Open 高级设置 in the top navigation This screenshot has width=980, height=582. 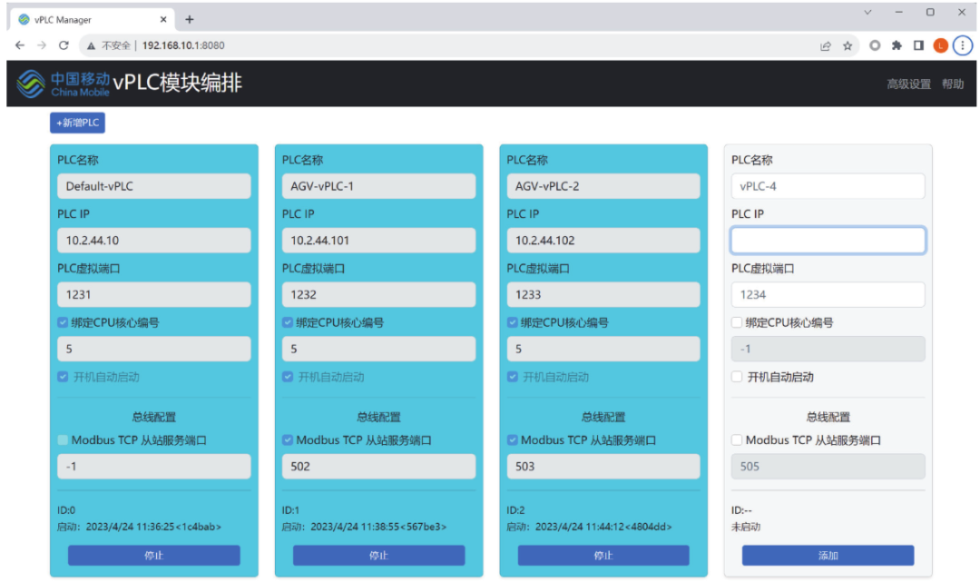(x=908, y=84)
